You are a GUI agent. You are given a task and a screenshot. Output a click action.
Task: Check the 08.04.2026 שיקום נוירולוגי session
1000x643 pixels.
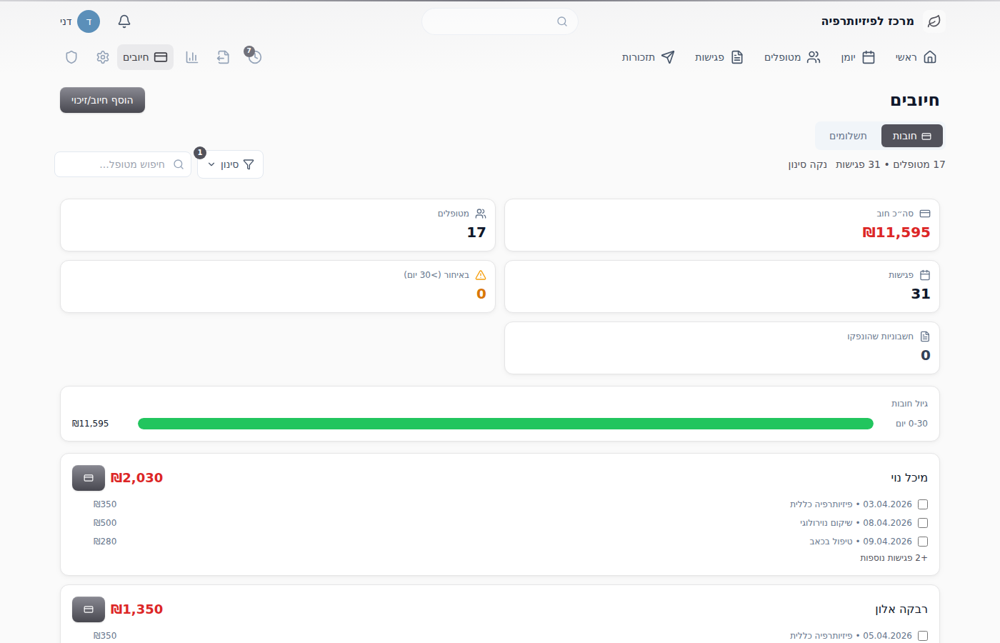[923, 523]
